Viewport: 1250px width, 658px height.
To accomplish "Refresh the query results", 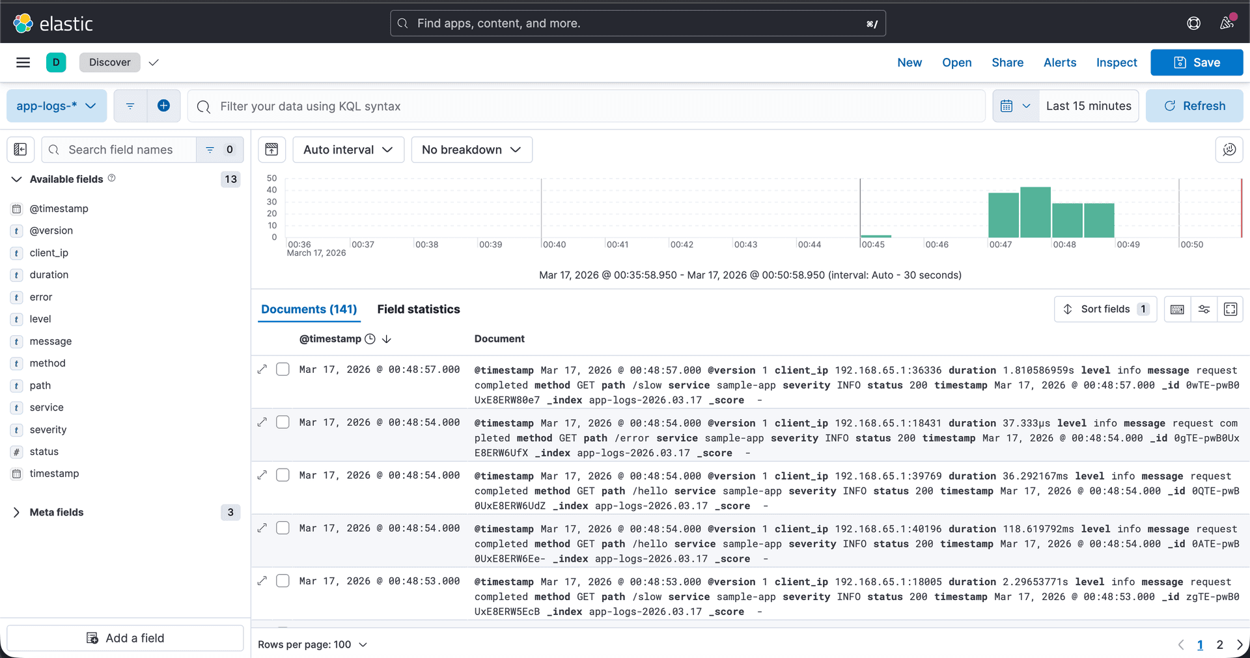I will coord(1195,106).
